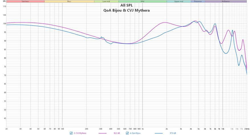Click the 200 Hz frequency axis label
The image size is (250, 135).
(86, 129)
